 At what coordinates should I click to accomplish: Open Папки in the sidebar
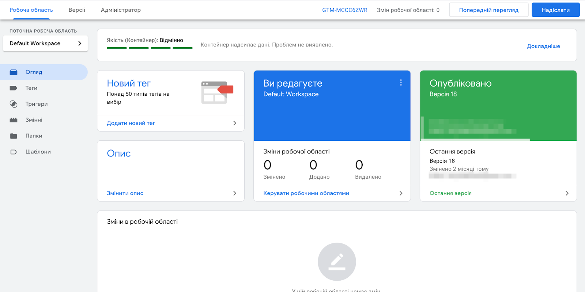click(x=44, y=136)
